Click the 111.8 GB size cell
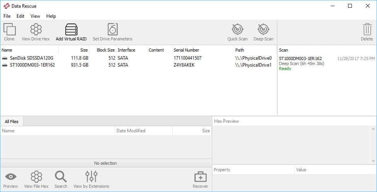The image size is (377, 192). [79, 58]
